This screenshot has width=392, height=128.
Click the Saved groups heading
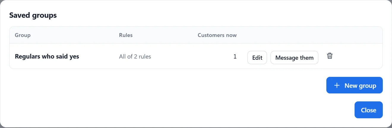(x=33, y=15)
